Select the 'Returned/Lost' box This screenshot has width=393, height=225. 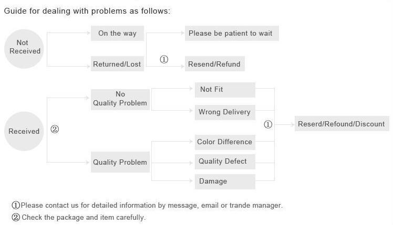pyautogui.click(x=117, y=65)
